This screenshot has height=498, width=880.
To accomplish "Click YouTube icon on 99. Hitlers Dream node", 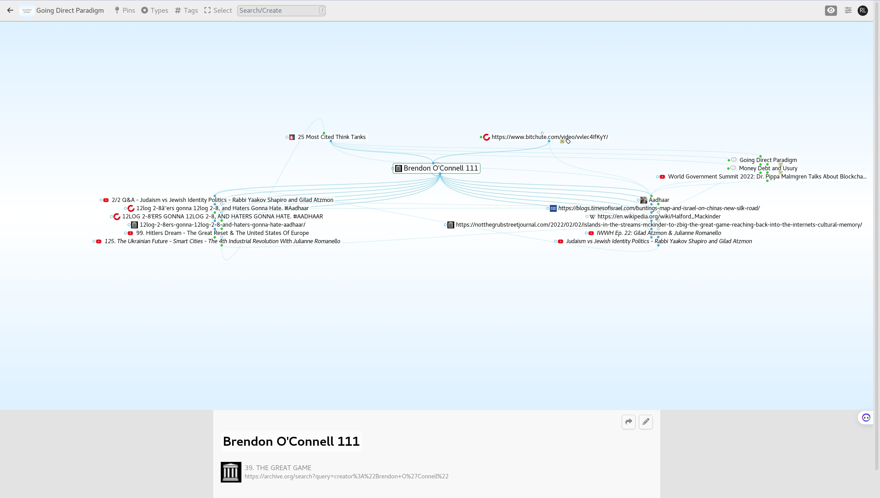I will point(130,233).
